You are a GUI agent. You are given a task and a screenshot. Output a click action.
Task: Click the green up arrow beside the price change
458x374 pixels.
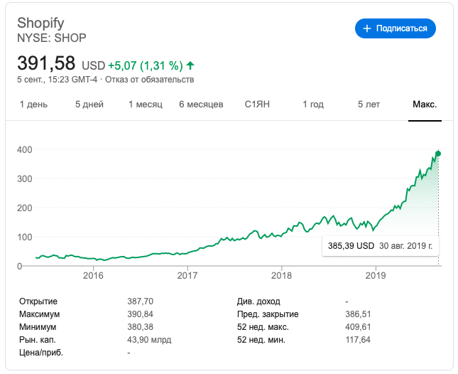point(190,65)
